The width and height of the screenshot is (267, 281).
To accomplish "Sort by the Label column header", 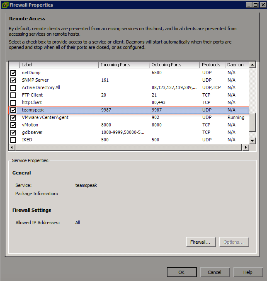I will [59, 65].
